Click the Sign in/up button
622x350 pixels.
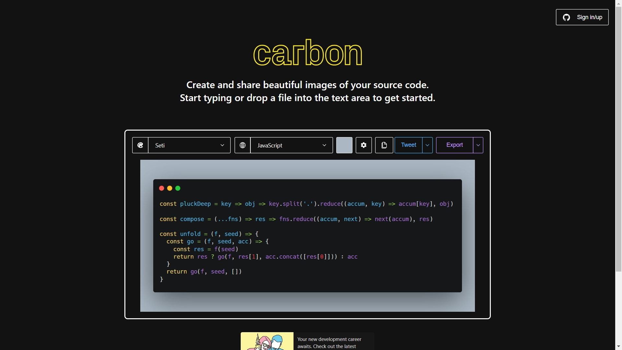coord(582,17)
